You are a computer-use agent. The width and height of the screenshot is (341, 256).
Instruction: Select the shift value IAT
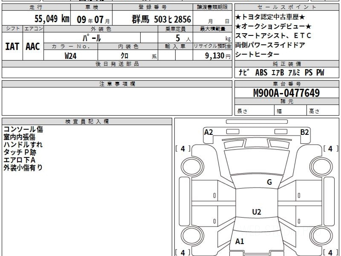12,46
